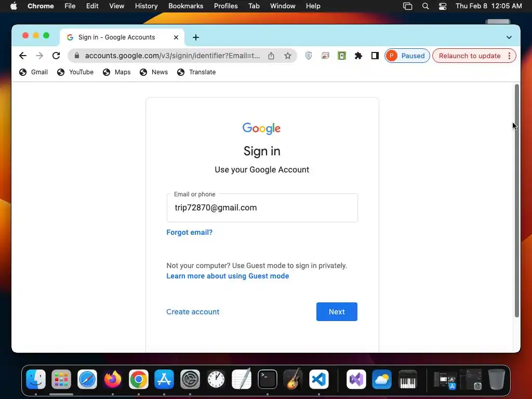Viewport: 532px width, 399px height.
Task: Open Visual Studio Code from the Dock
Action: [319, 379]
